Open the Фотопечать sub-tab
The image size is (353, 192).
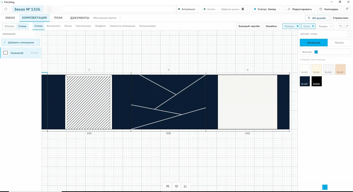(53, 26)
